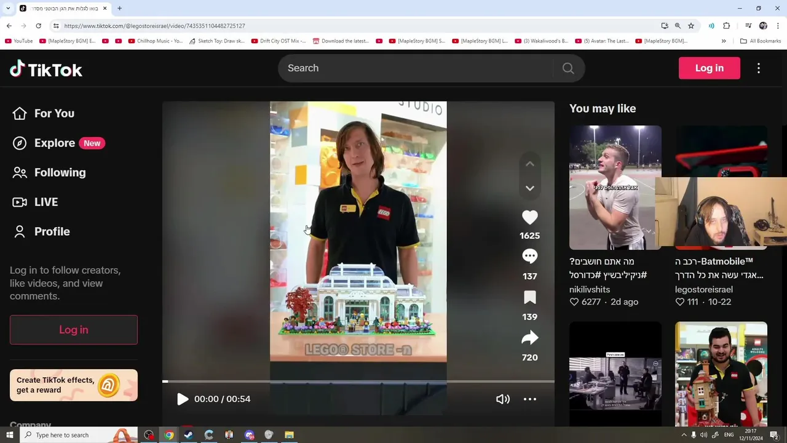Image resolution: width=787 pixels, height=443 pixels.
Task: Mute the video volume
Action: click(x=503, y=399)
